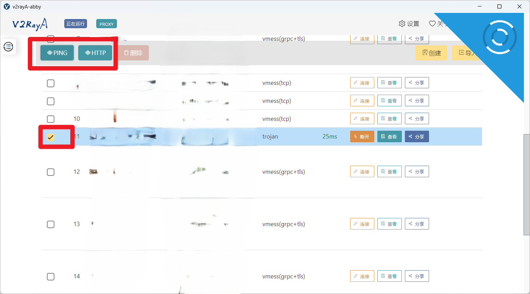530x294 pixels.
Task: View details of server 14 (查看)
Action: (390, 276)
